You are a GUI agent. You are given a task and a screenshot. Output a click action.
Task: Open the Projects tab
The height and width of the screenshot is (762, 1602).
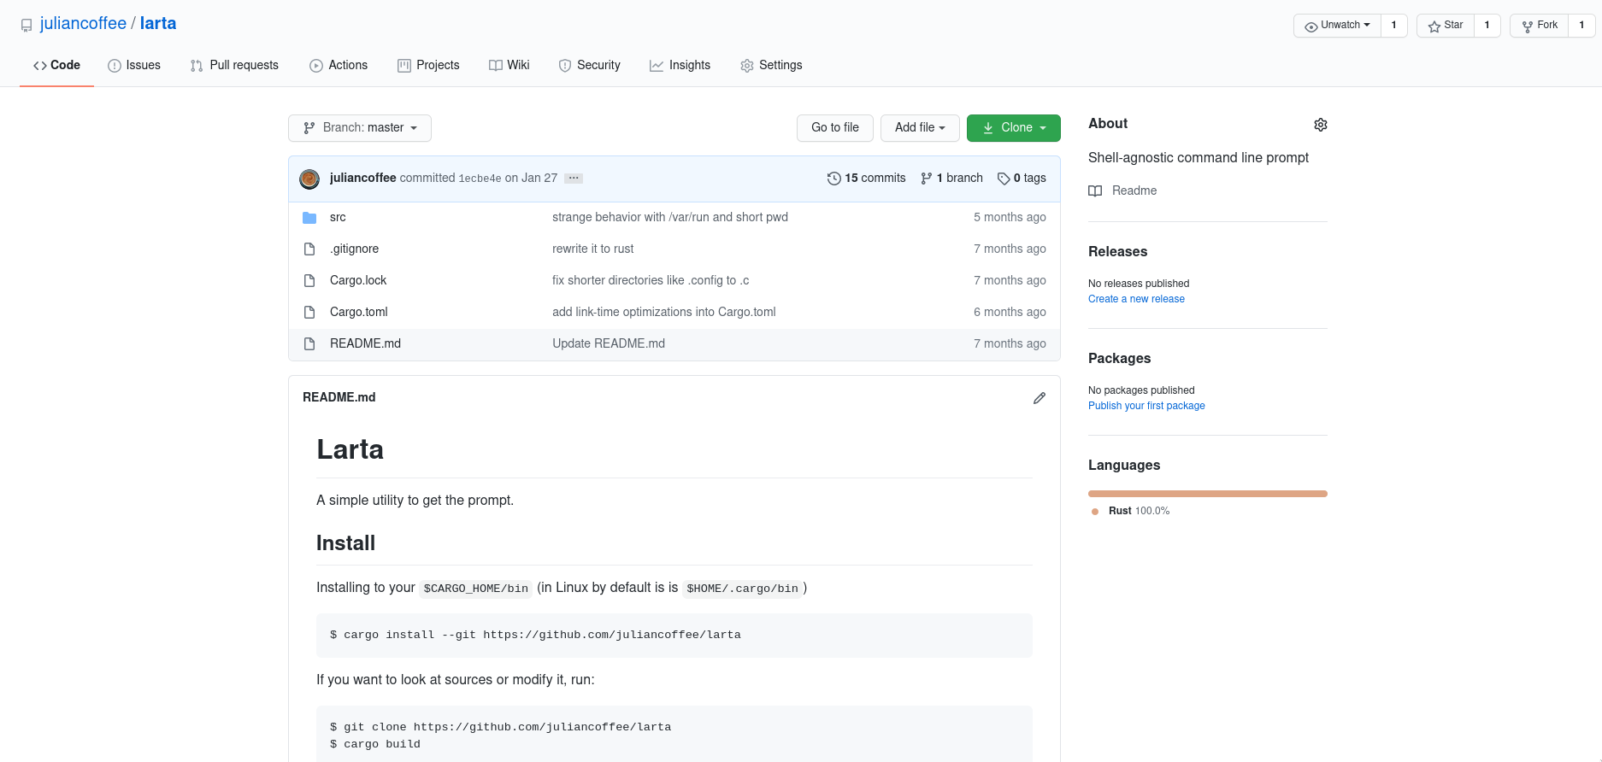[x=428, y=65]
